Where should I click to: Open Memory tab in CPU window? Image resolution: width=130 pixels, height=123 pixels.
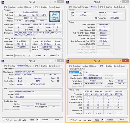29,7
